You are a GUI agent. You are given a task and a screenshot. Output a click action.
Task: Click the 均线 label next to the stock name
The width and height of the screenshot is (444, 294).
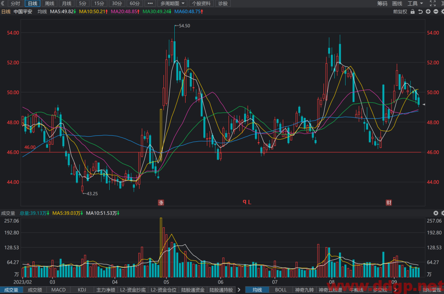pos(42,12)
